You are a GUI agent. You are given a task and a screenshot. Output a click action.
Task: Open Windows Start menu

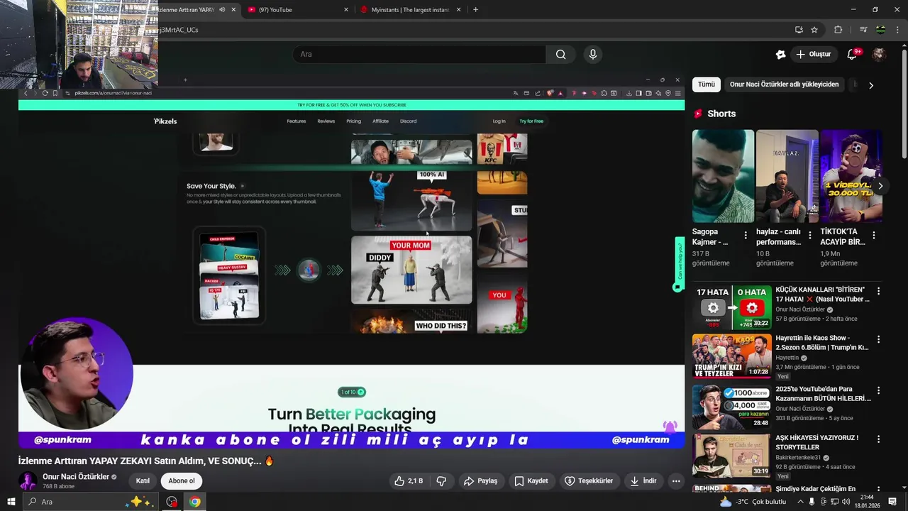pyautogui.click(x=11, y=502)
